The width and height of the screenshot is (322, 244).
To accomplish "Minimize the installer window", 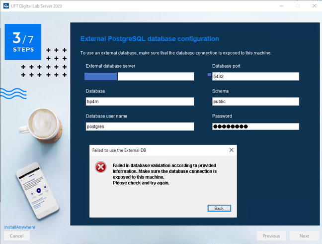I will pyautogui.click(x=282, y=6).
